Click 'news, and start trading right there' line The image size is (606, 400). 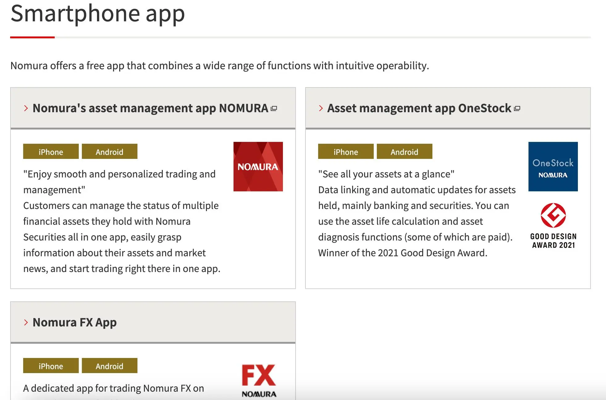pos(122,269)
